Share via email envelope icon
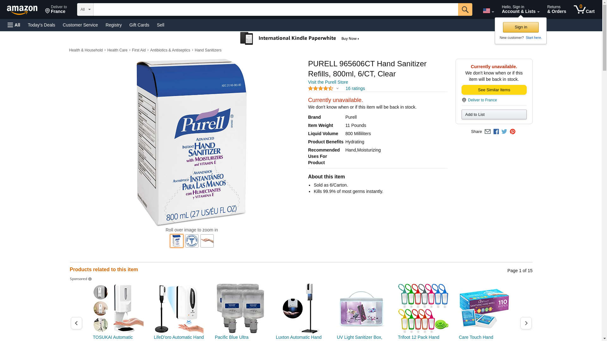 pos(487,132)
